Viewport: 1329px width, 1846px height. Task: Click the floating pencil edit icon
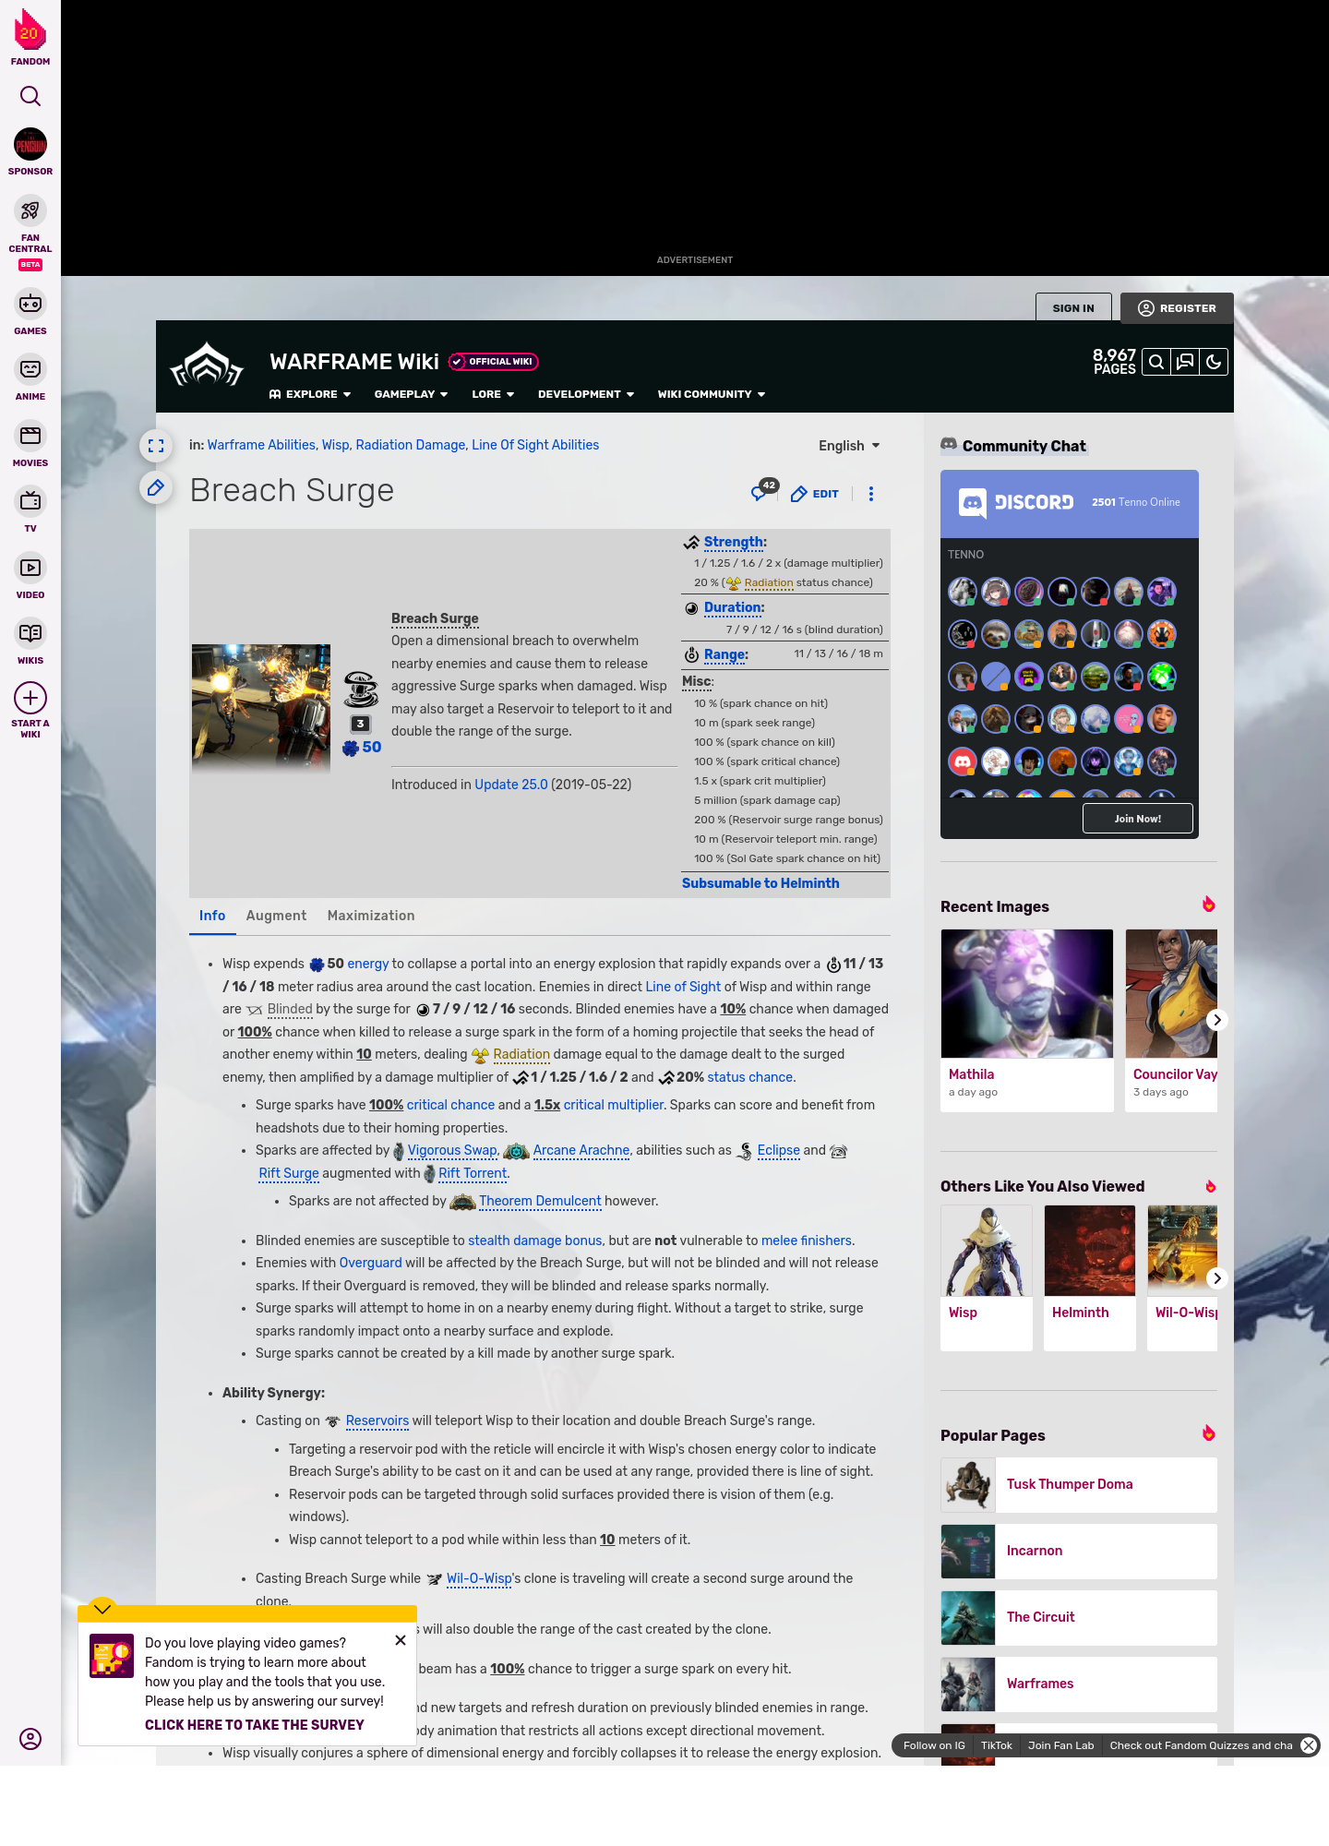pos(156,487)
